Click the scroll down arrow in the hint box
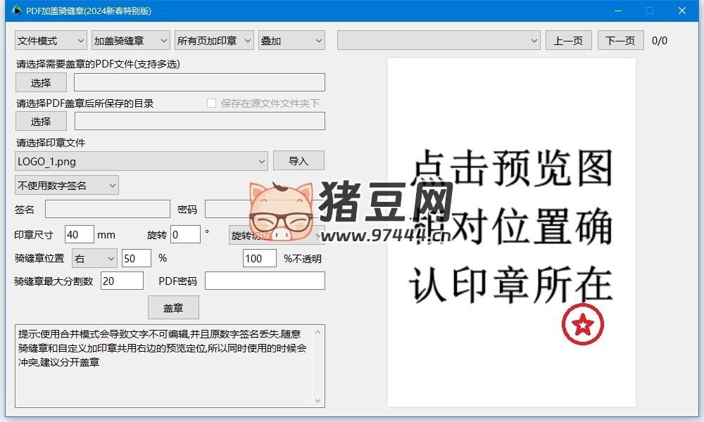The image size is (704, 422). click(x=318, y=401)
